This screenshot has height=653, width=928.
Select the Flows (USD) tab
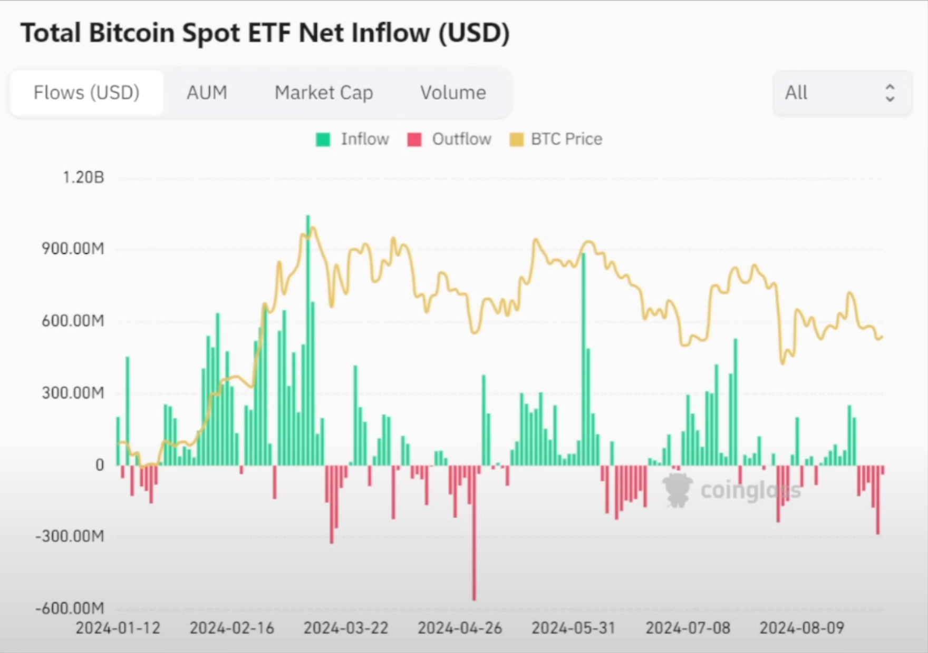click(86, 93)
